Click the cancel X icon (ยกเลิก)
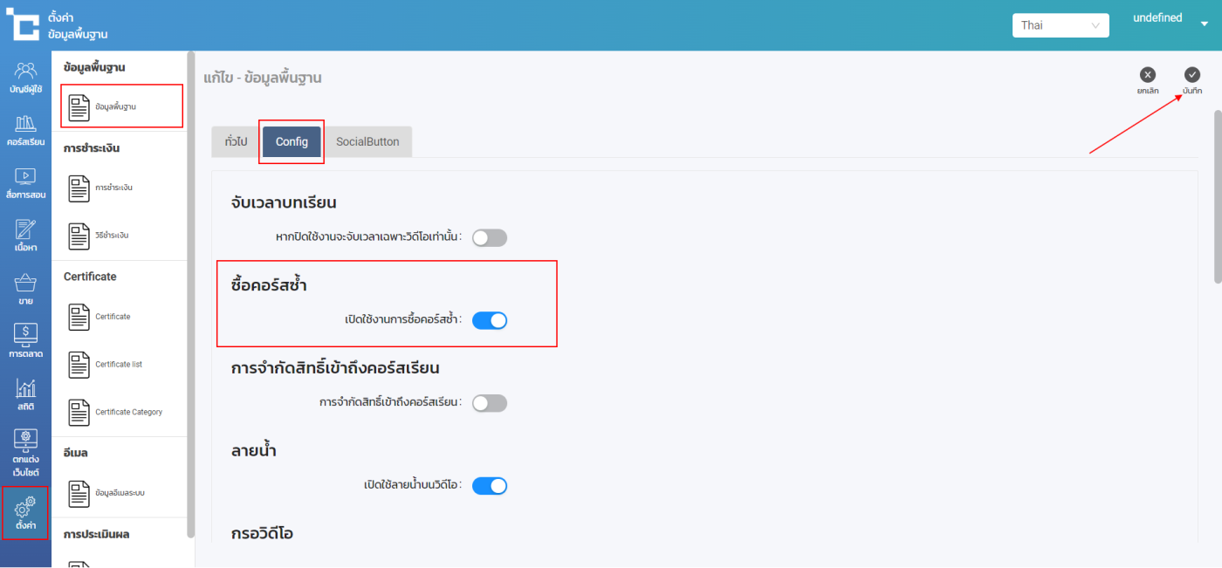Image resolution: width=1222 pixels, height=568 pixels. tap(1148, 75)
